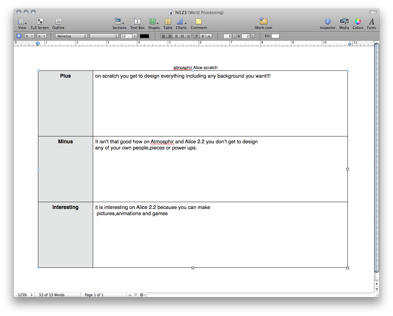Open the View toolbar menu

(22, 24)
